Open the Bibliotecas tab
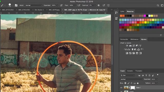The image size is (164, 92). [x=134, y=39]
